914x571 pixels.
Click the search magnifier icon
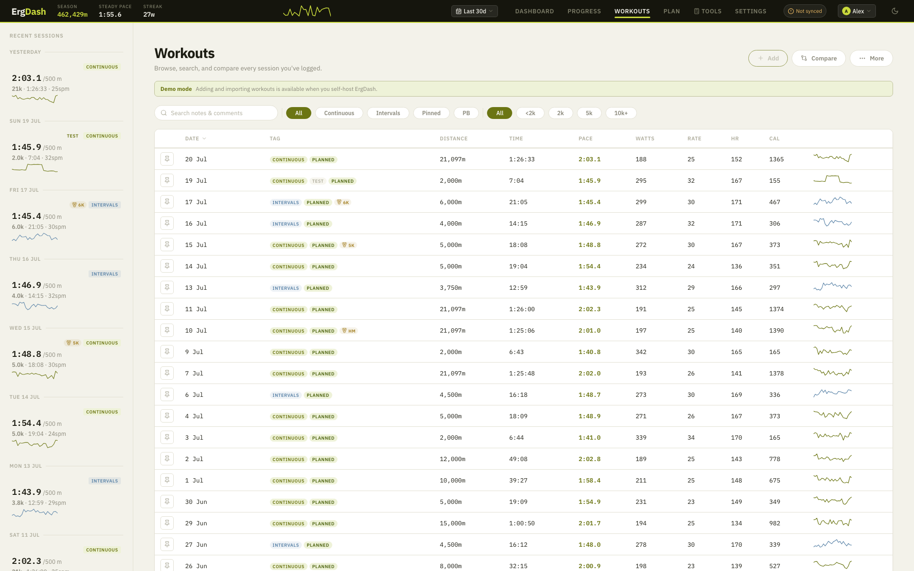pyautogui.click(x=164, y=113)
